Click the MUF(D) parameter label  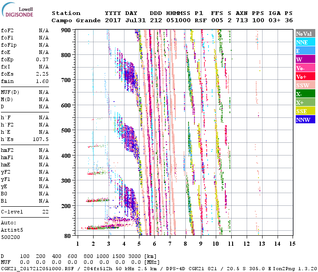click(10, 92)
